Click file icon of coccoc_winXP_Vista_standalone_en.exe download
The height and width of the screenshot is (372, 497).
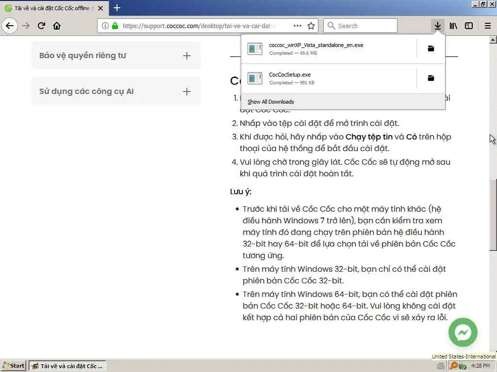pyautogui.click(x=255, y=49)
